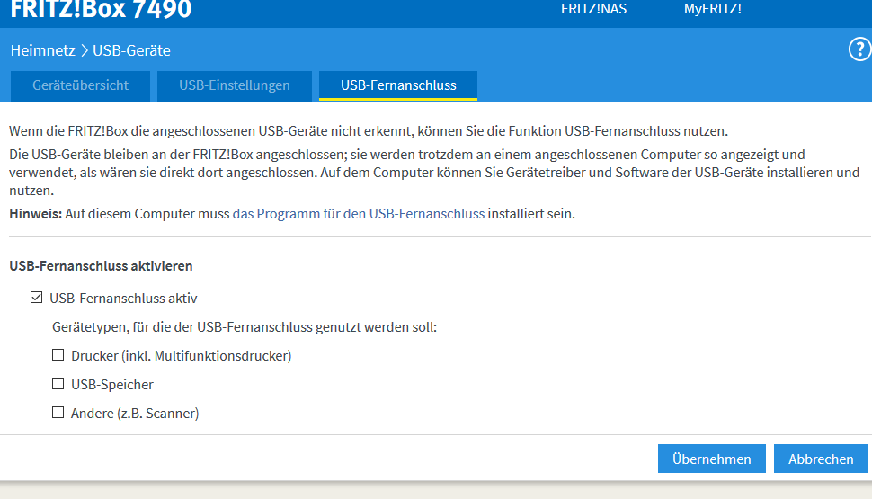This screenshot has height=499, width=872.
Task: Click the Übernehmen button
Action: [x=712, y=459]
